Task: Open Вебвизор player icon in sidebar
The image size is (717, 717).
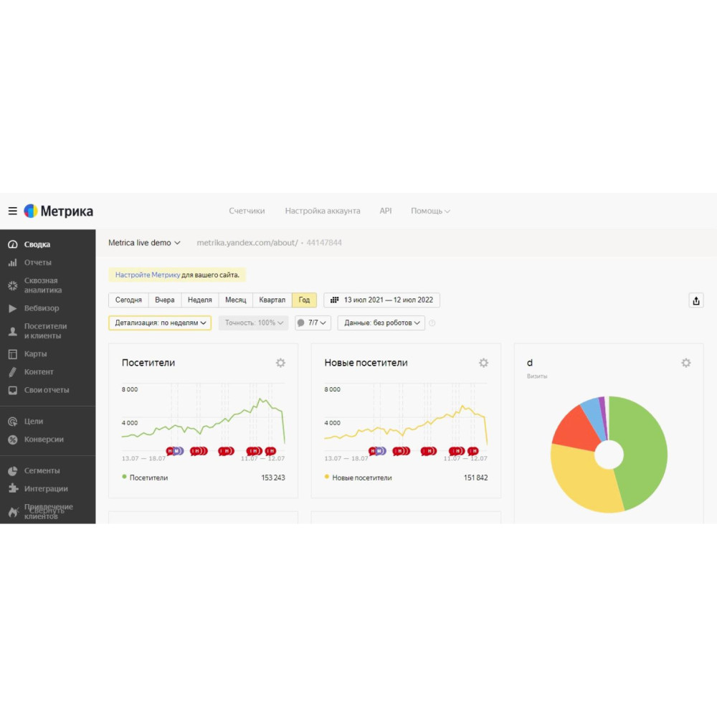Action: [x=12, y=308]
